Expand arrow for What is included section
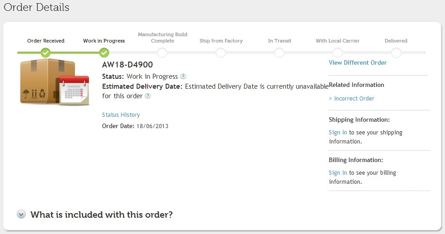The width and height of the screenshot is (445, 234). tap(21, 214)
